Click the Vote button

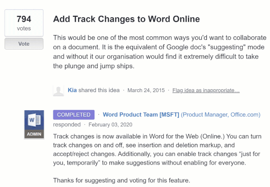coord(24,43)
